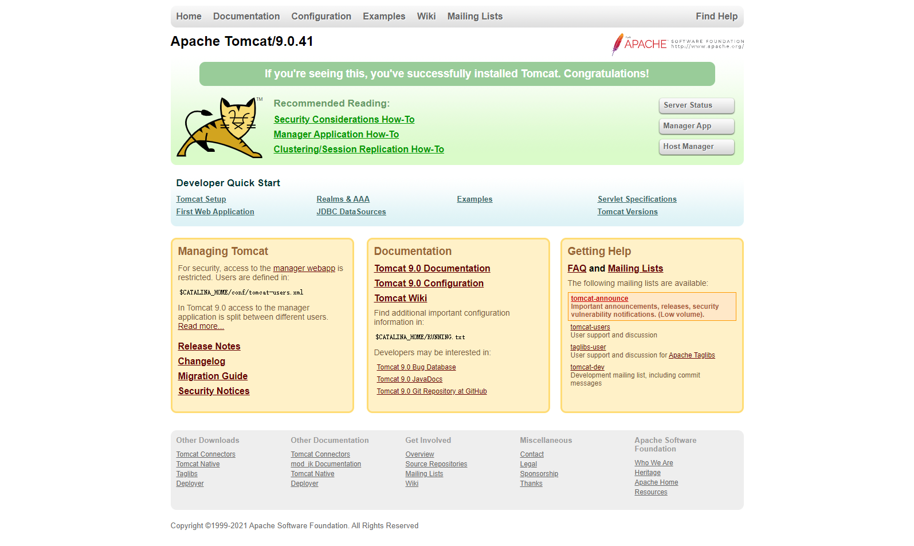Open the Tomcat Setup quick start link
914x546 pixels.
201,199
